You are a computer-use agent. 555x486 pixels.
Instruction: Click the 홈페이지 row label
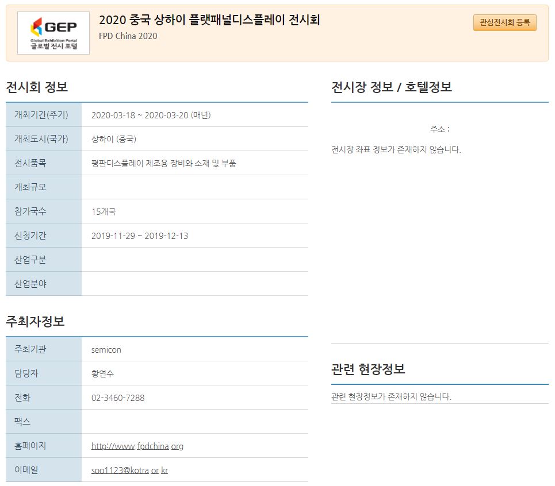pos(30,446)
